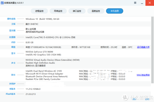Click the 显卡 label

13,53
